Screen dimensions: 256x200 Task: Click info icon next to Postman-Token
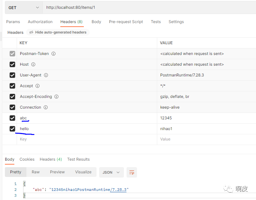(53, 54)
